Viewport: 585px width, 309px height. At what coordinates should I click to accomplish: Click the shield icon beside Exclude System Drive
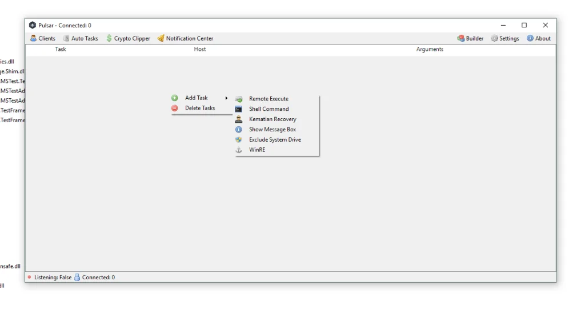click(x=239, y=139)
